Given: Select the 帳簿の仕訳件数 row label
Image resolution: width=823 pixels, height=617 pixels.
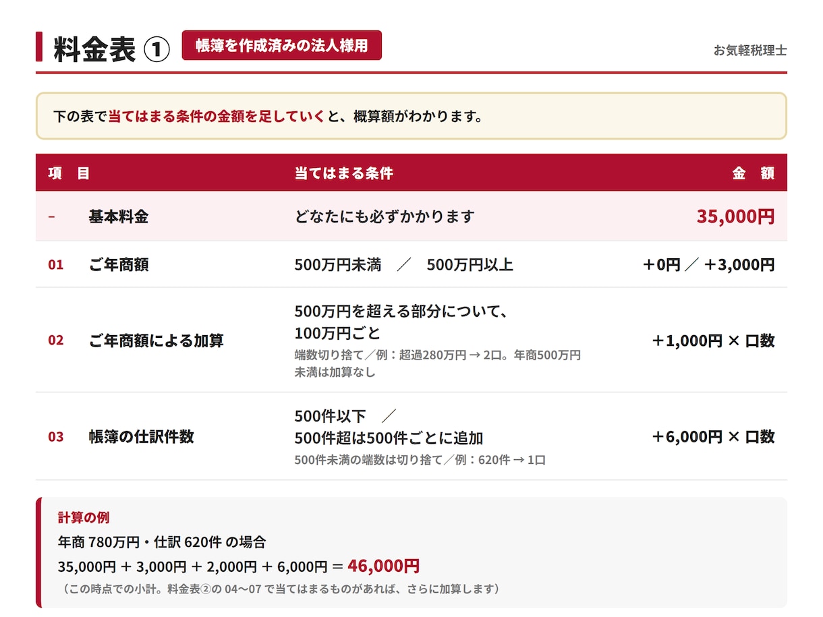Looking at the screenshot, I should point(141,436).
